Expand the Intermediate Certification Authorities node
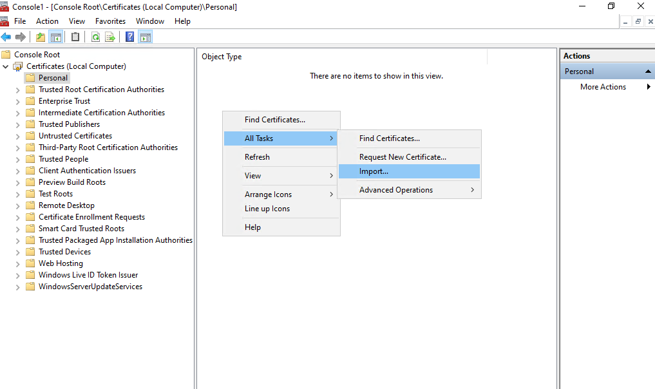 (17, 113)
